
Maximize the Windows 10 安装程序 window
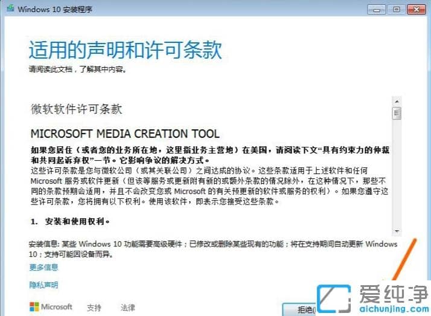(396, 10)
